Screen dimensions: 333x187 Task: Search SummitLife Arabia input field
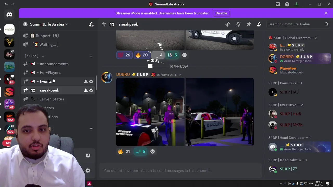point(298,24)
